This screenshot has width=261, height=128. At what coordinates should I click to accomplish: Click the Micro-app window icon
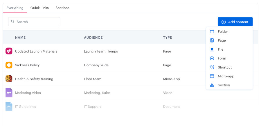(x=212, y=76)
